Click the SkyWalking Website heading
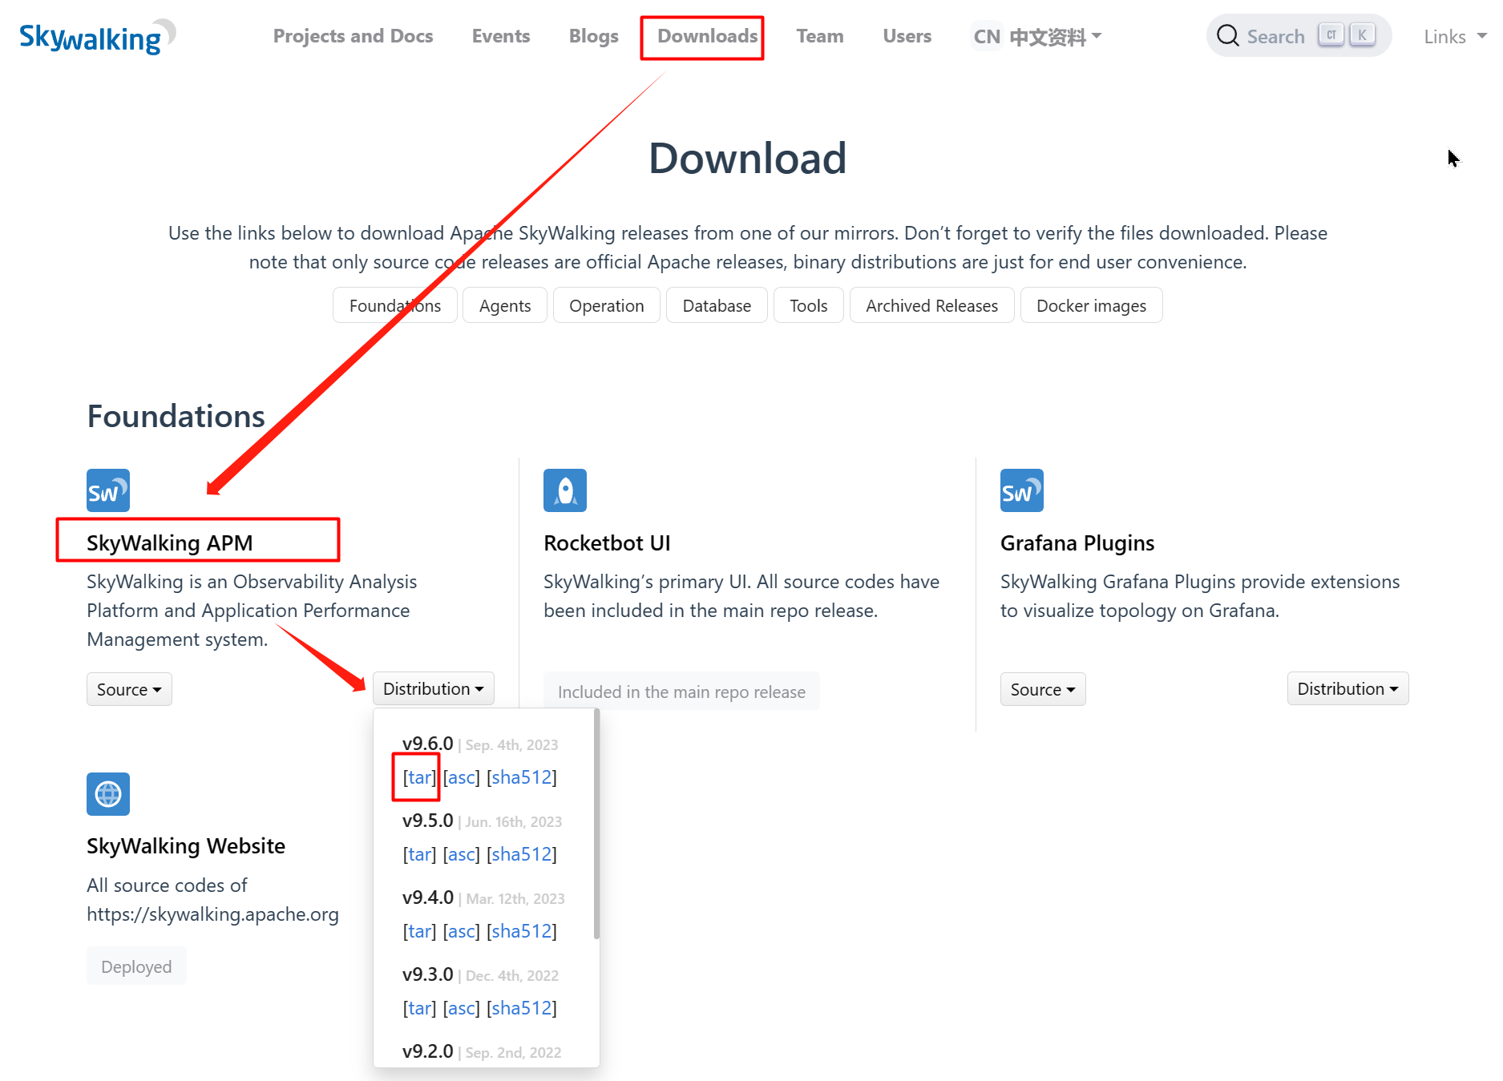The width and height of the screenshot is (1503, 1081). pos(186,846)
